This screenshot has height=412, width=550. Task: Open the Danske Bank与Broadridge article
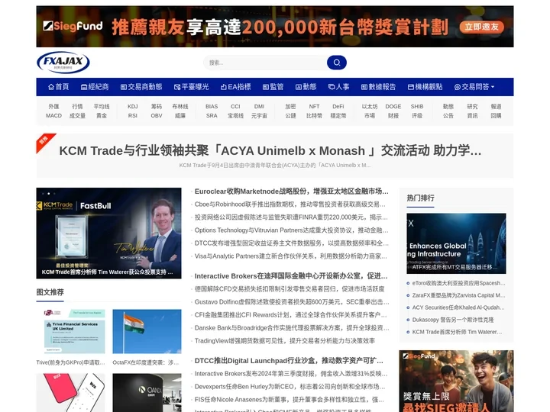(292, 328)
